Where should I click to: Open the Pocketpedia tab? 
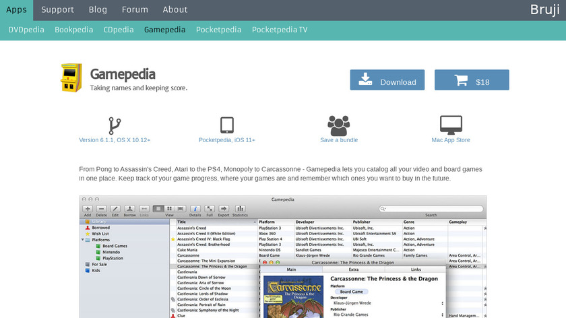(x=218, y=30)
